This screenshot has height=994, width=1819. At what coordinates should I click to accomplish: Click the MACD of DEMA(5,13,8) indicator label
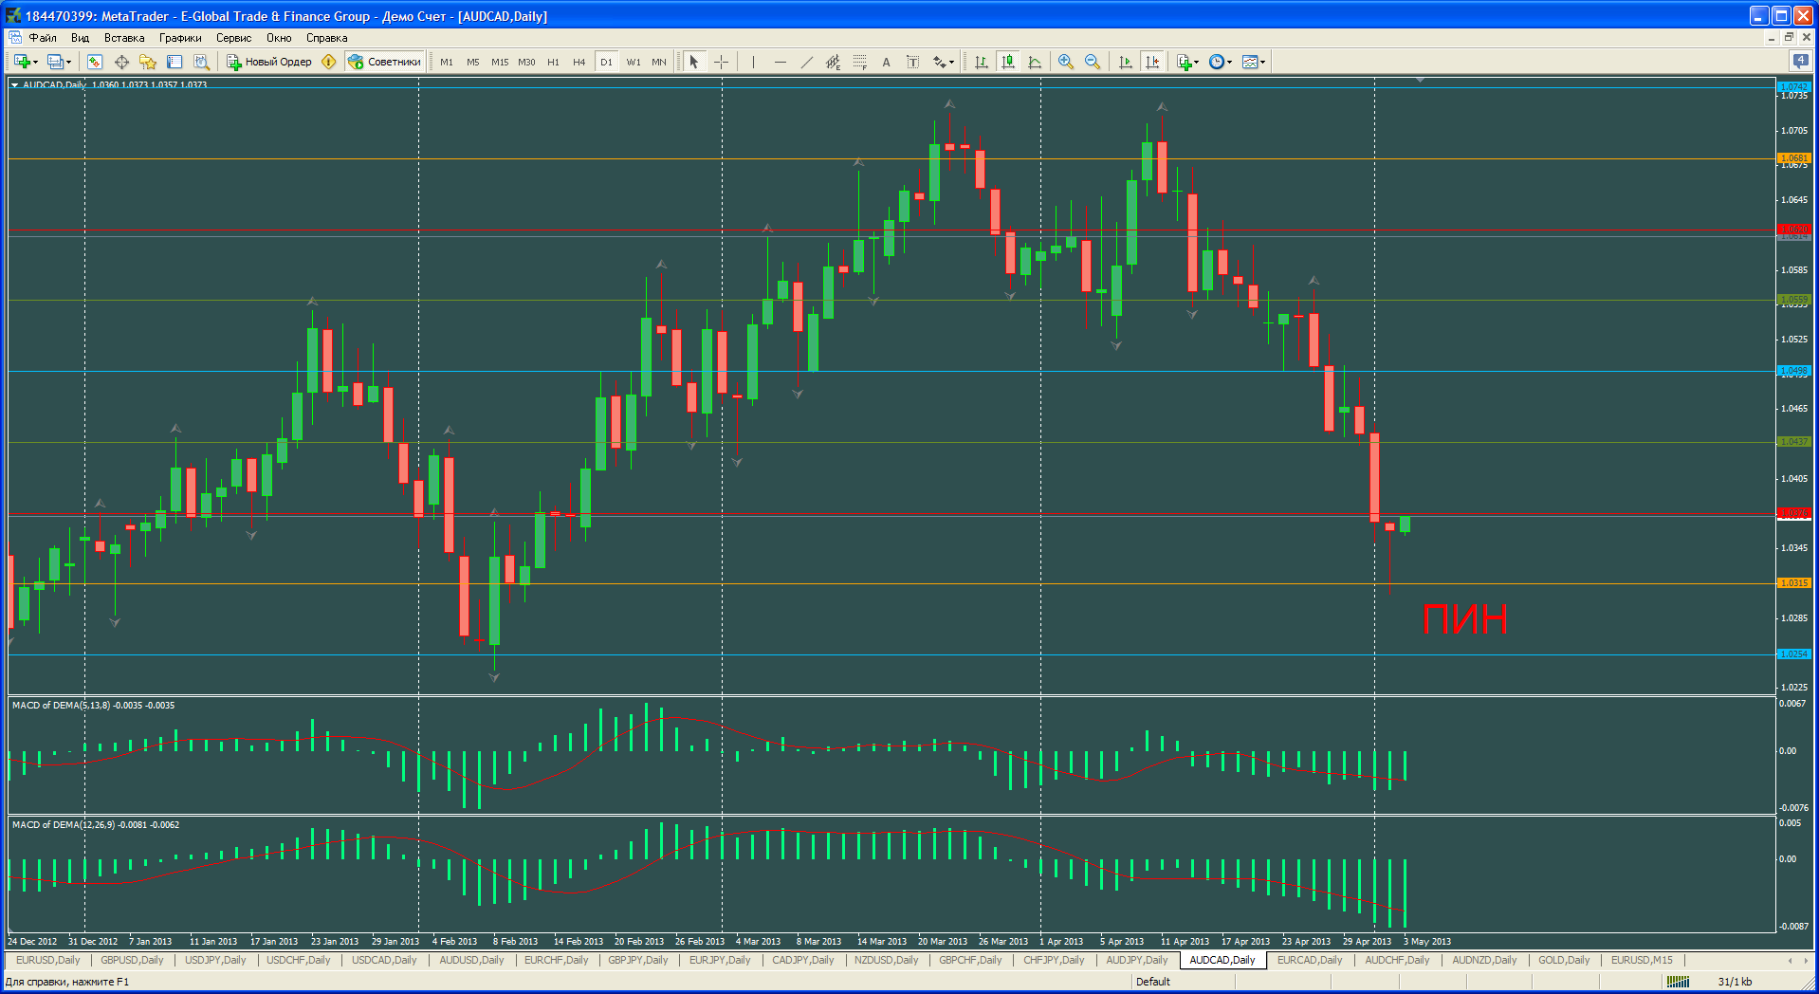[93, 706]
